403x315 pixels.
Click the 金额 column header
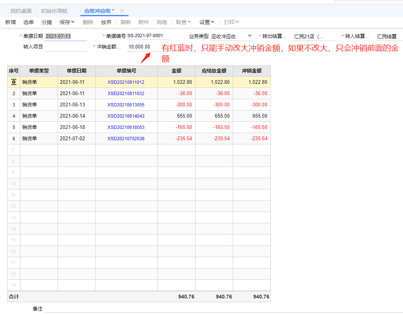pos(177,71)
